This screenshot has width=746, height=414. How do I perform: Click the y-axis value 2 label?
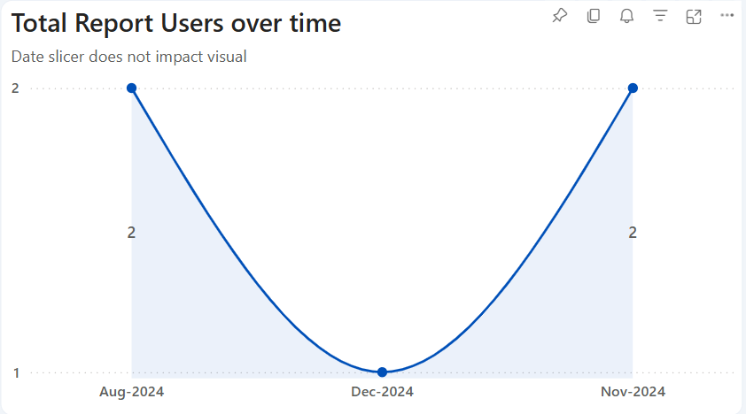15,88
